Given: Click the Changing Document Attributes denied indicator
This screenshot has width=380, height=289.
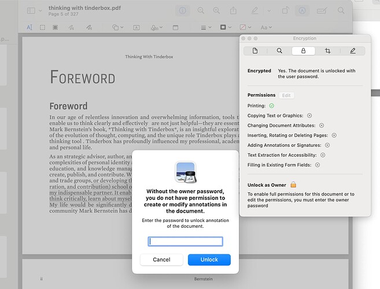Looking at the screenshot, I should coord(322,125).
